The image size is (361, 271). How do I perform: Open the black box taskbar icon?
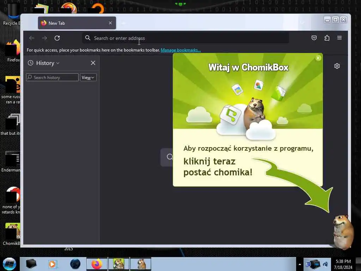click(x=31, y=264)
